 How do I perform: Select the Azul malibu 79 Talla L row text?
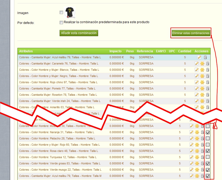click(60, 57)
